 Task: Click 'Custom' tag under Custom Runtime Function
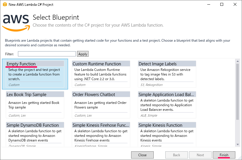tap(80, 85)
